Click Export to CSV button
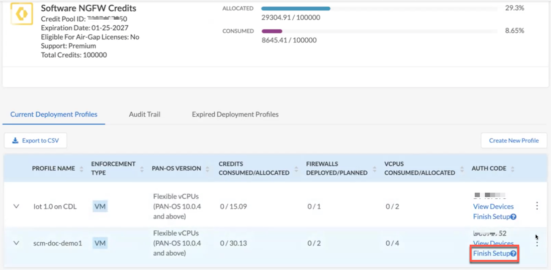Viewport: 551px width, 270px height. pyautogui.click(x=36, y=140)
